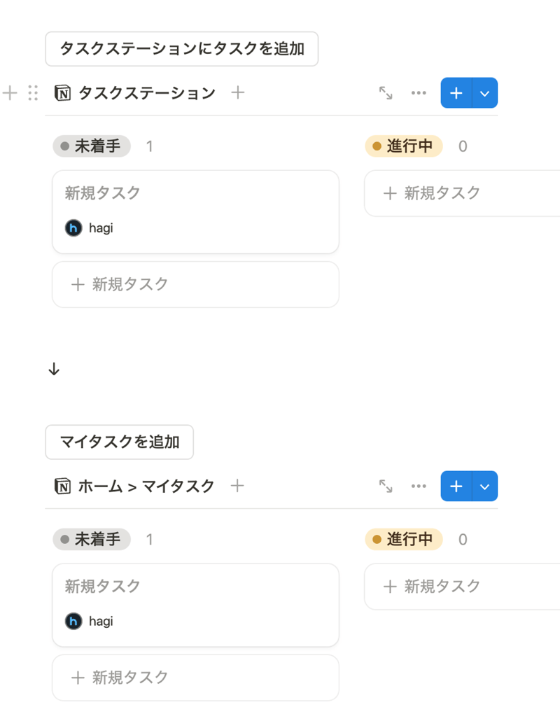
Task: Open タスクステーション database in full page
Action: tap(386, 93)
